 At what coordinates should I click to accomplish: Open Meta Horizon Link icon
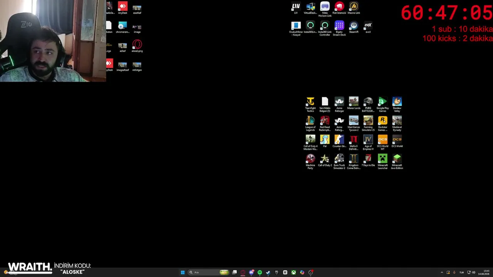pyautogui.click(x=325, y=10)
